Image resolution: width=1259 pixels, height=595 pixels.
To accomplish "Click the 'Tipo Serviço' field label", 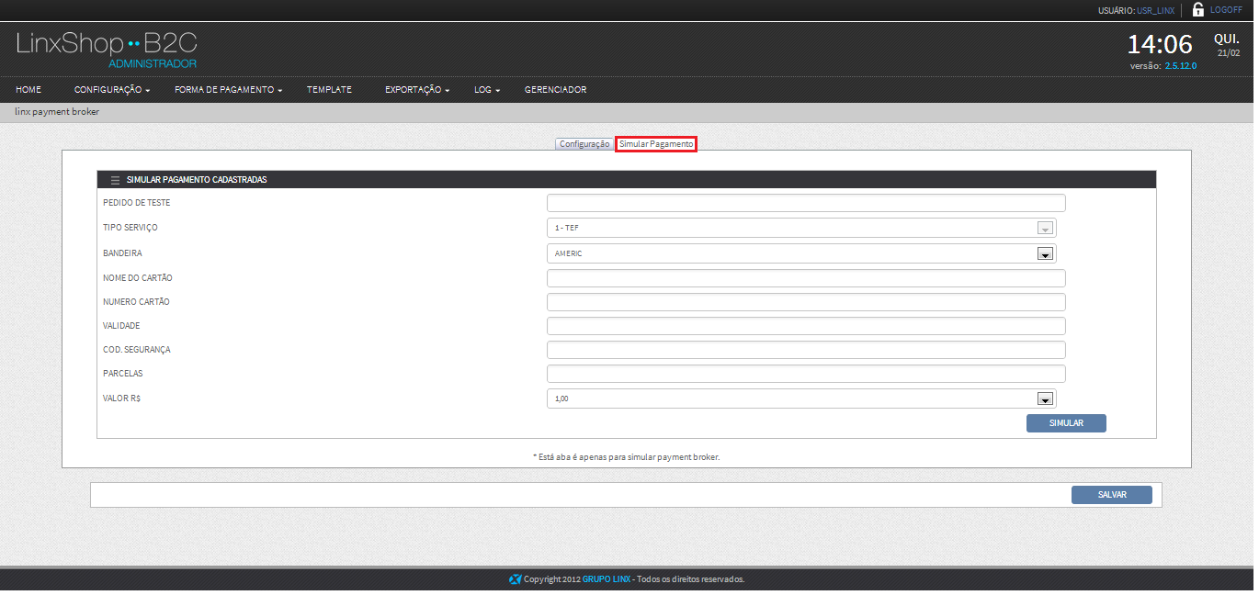I will pos(130,228).
